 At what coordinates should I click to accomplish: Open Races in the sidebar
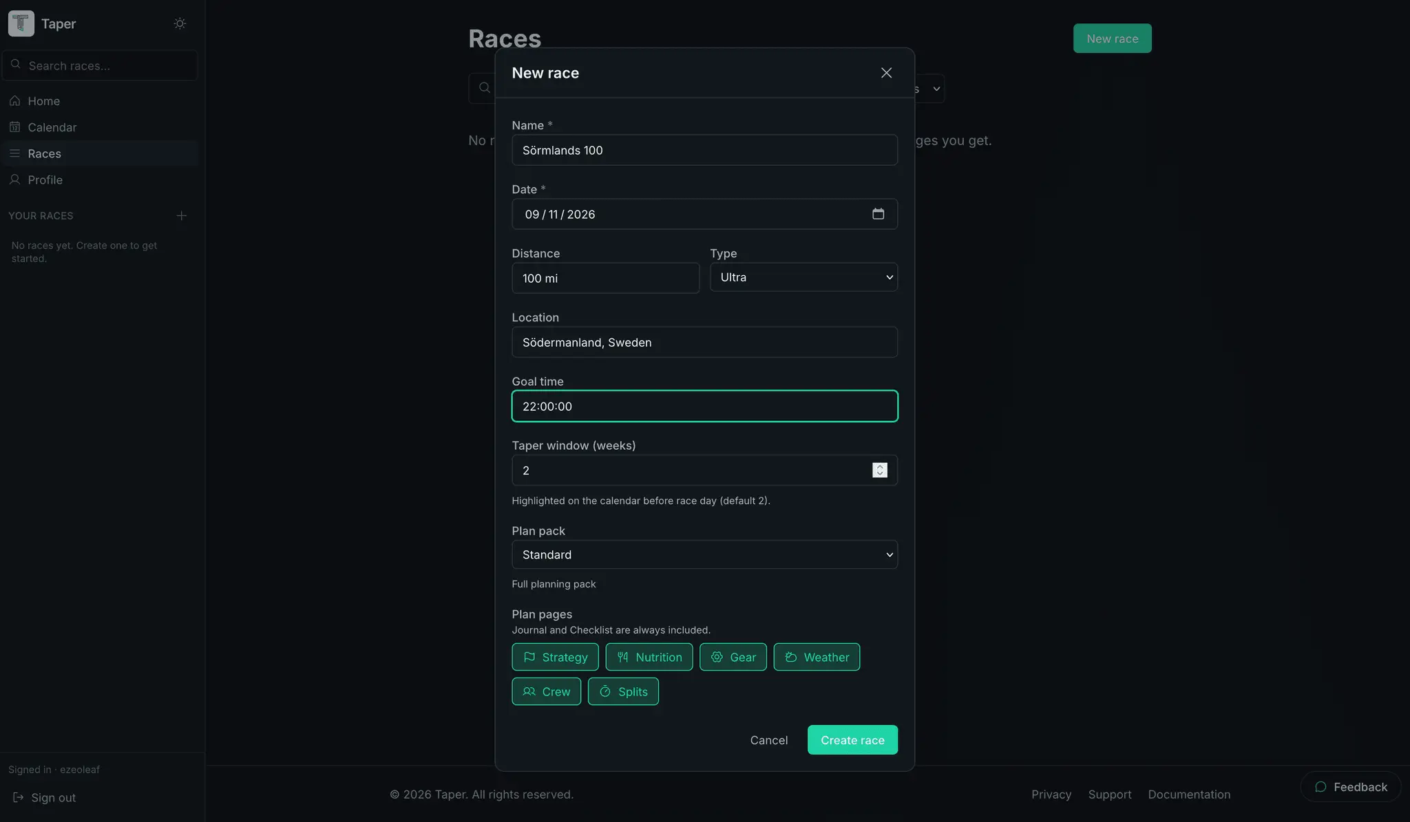[101, 153]
